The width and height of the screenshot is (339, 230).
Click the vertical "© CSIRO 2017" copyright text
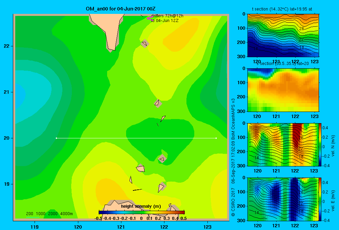coord(233,202)
